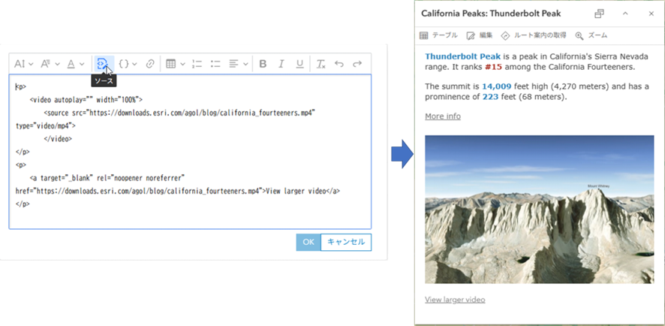Dock the popup window
Viewport: 665px width, 326px height.
pyautogui.click(x=599, y=14)
